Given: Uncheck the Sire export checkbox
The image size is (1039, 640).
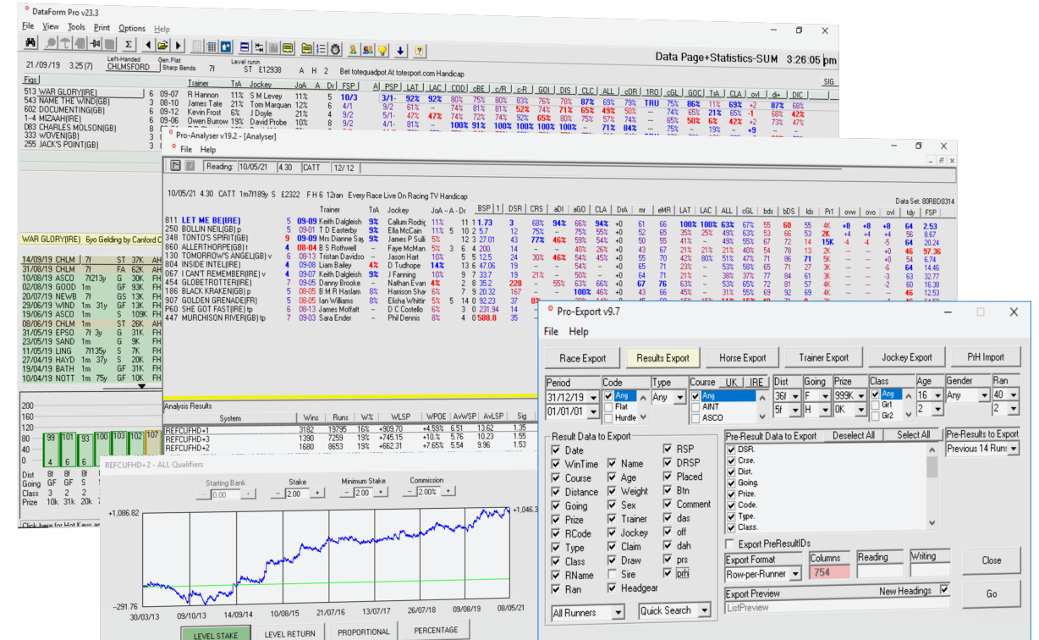Looking at the screenshot, I should [610, 574].
